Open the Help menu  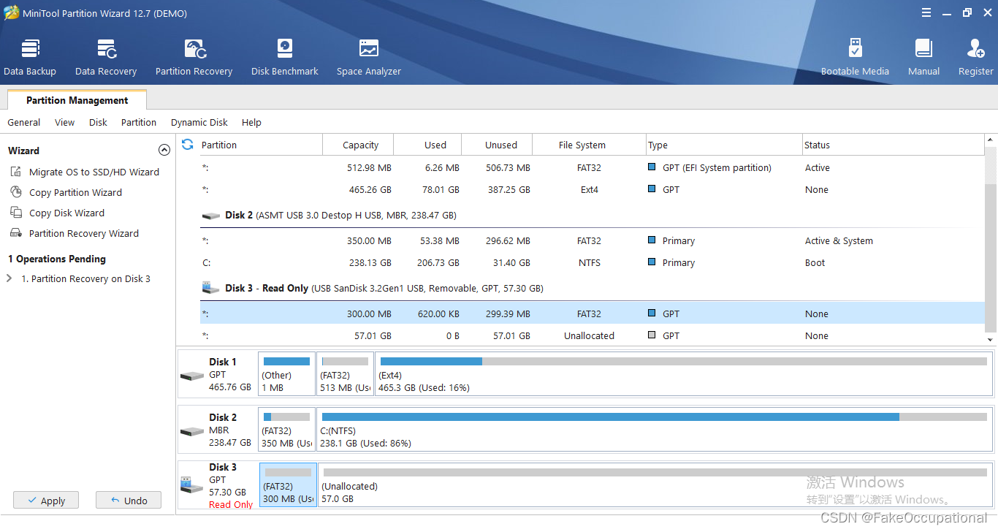[x=251, y=122]
